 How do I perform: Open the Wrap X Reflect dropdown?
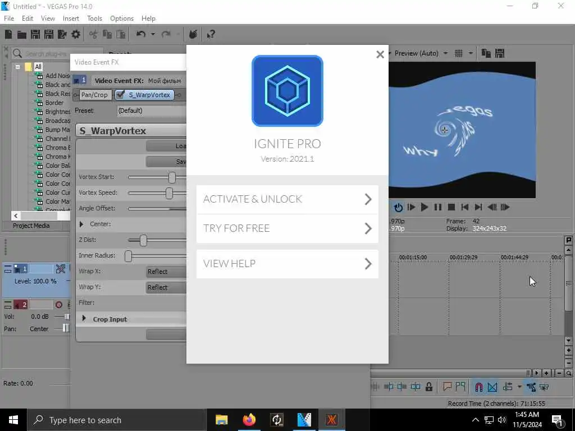coord(166,272)
